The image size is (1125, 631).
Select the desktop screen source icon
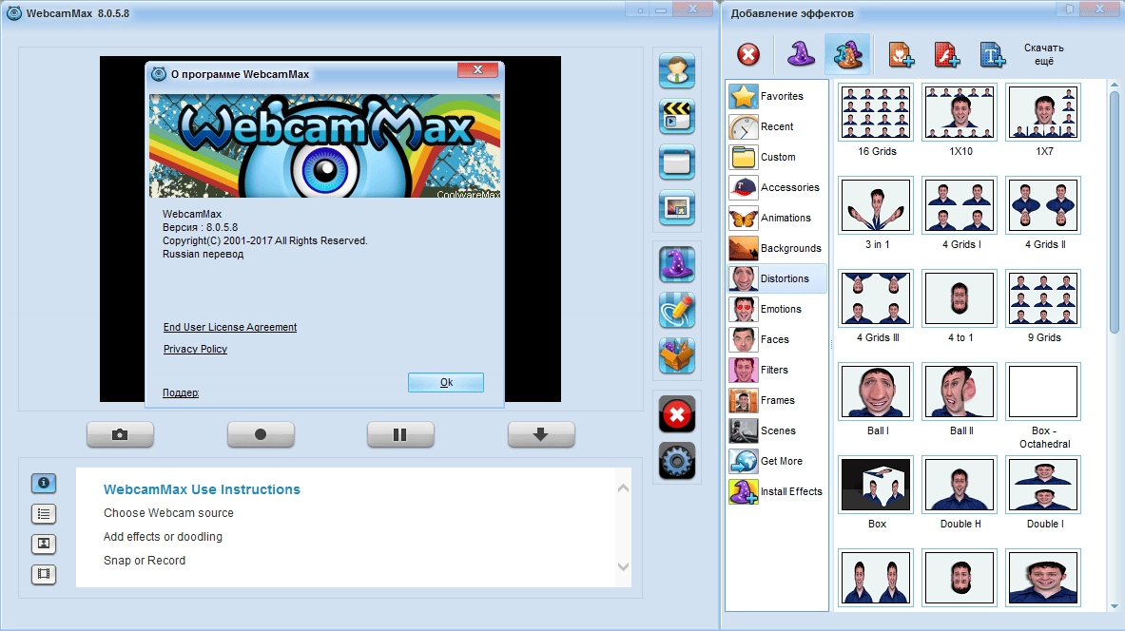(x=676, y=163)
